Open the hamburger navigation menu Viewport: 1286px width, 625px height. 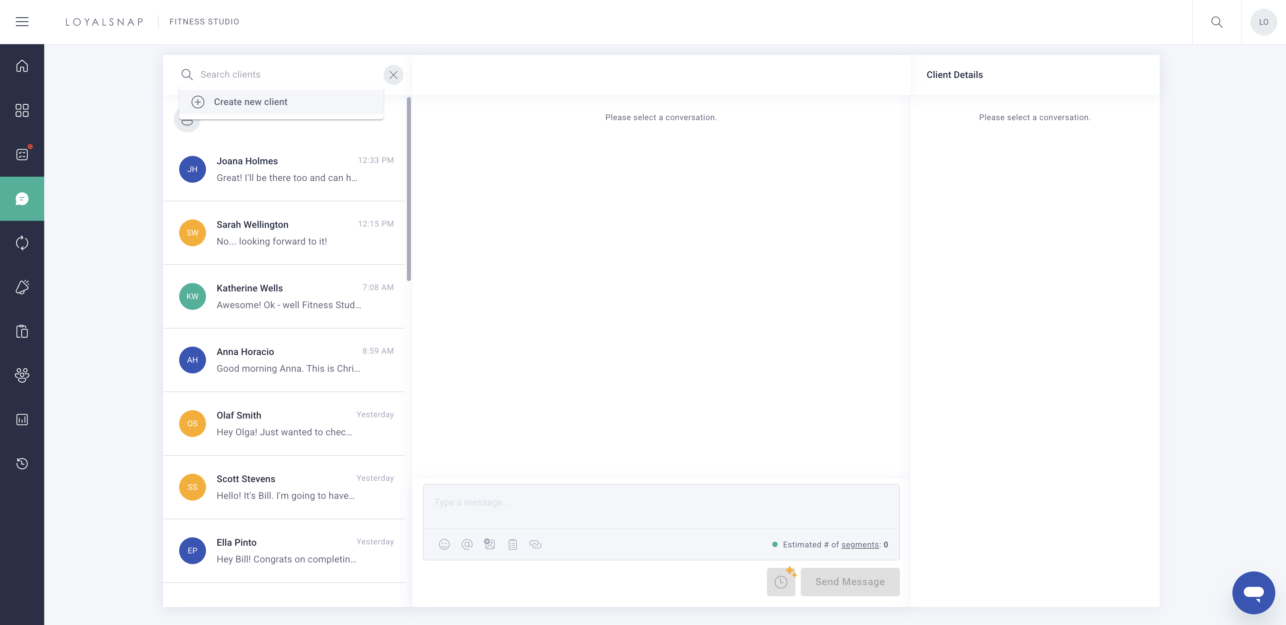pos(22,21)
